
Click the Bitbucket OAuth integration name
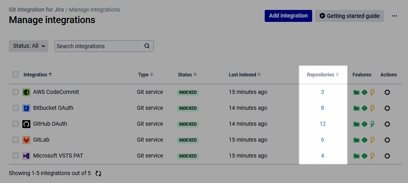(x=53, y=108)
